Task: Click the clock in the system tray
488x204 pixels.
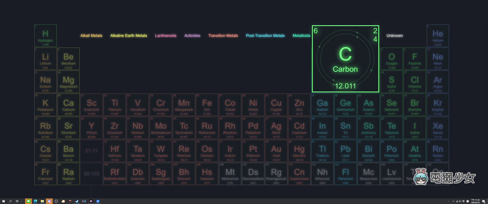Action: (x=475, y=201)
